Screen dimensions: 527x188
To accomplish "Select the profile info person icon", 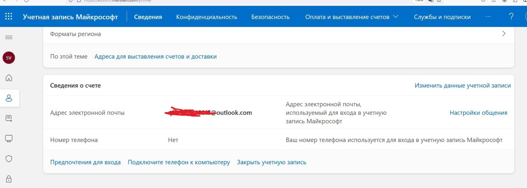I will pyautogui.click(x=9, y=98).
